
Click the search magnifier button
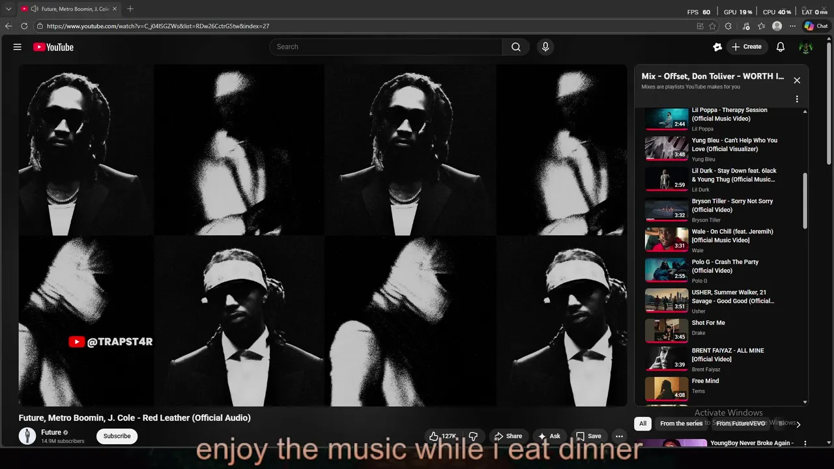[516, 47]
